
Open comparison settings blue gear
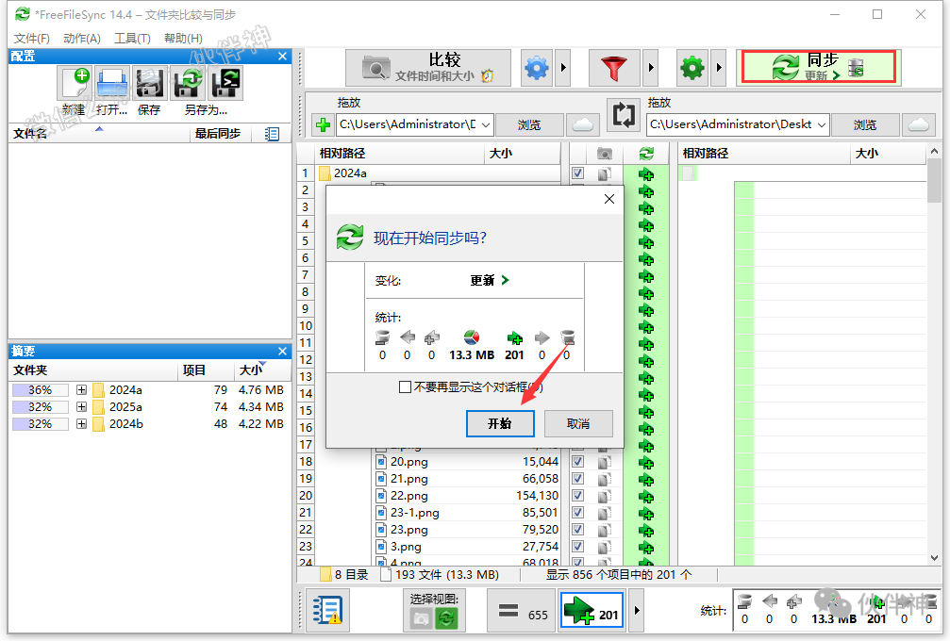click(536, 68)
